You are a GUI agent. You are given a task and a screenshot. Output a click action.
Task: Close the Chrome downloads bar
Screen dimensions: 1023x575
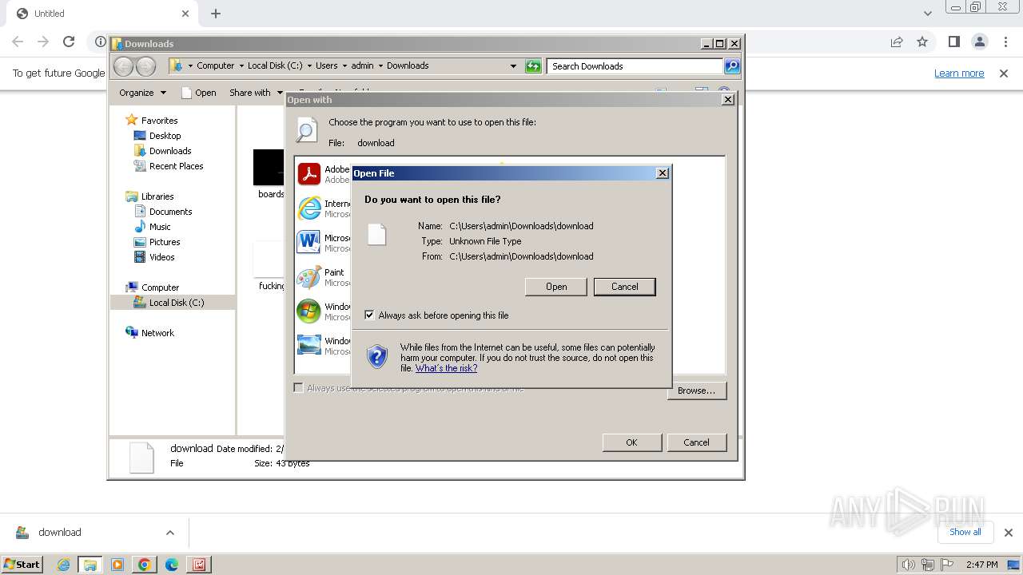(x=1008, y=533)
